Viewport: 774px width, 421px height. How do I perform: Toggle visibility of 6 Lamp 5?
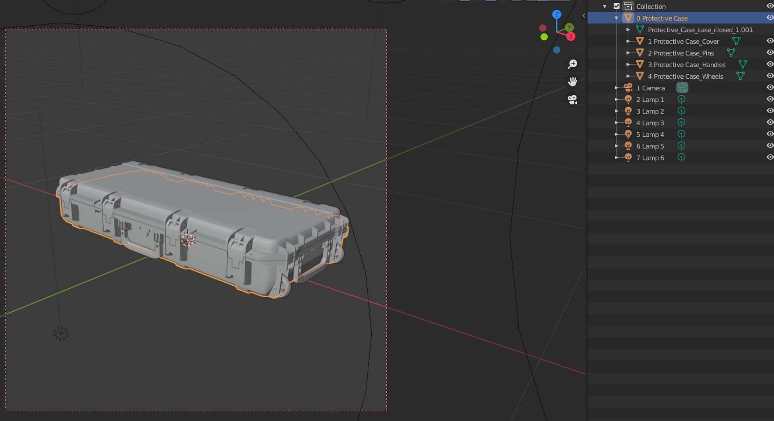coord(770,146)
